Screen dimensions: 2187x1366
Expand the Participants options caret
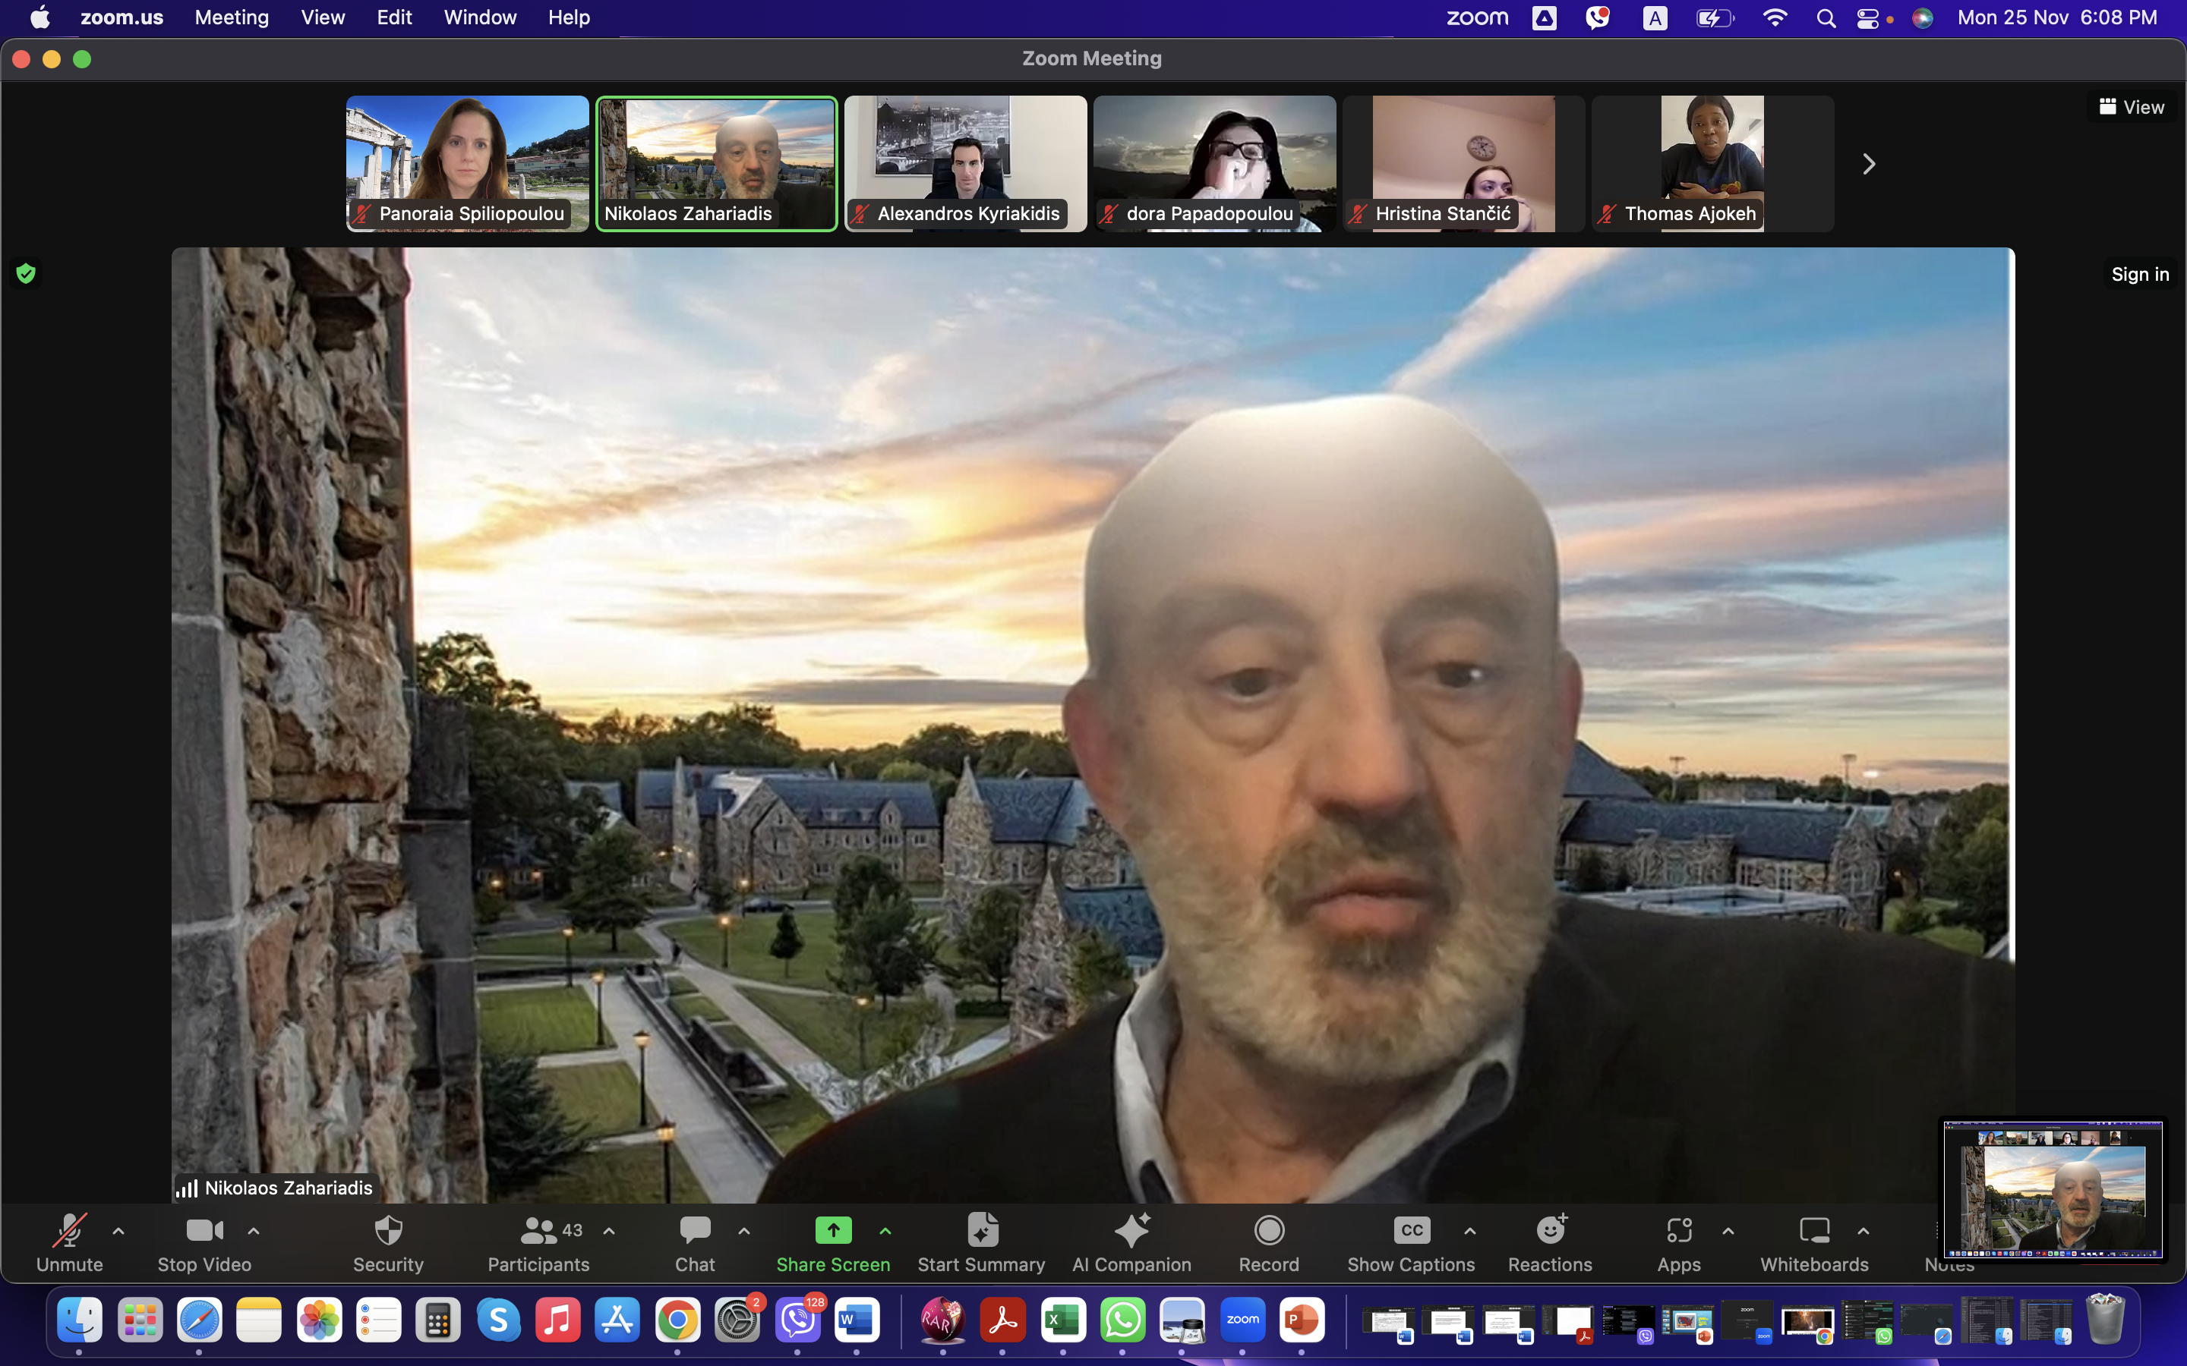(609, 1230)
